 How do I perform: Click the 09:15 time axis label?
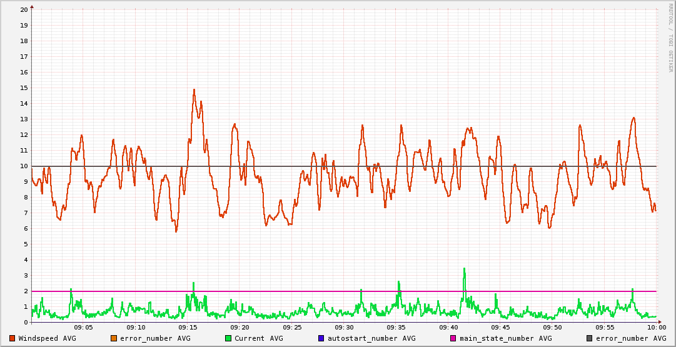pos(188,327)
